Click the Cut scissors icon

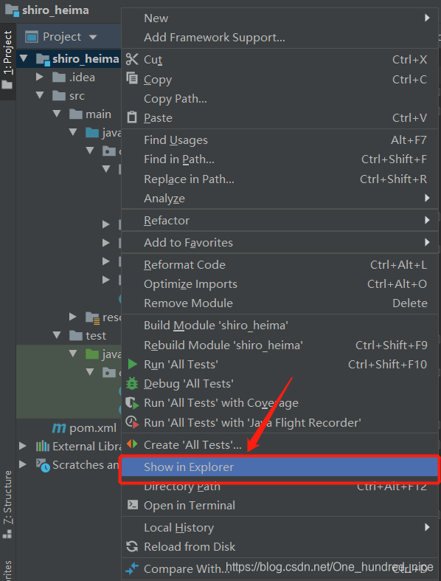click(132, 59)
